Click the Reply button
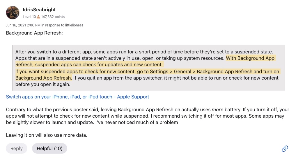 tap(17, 148)
